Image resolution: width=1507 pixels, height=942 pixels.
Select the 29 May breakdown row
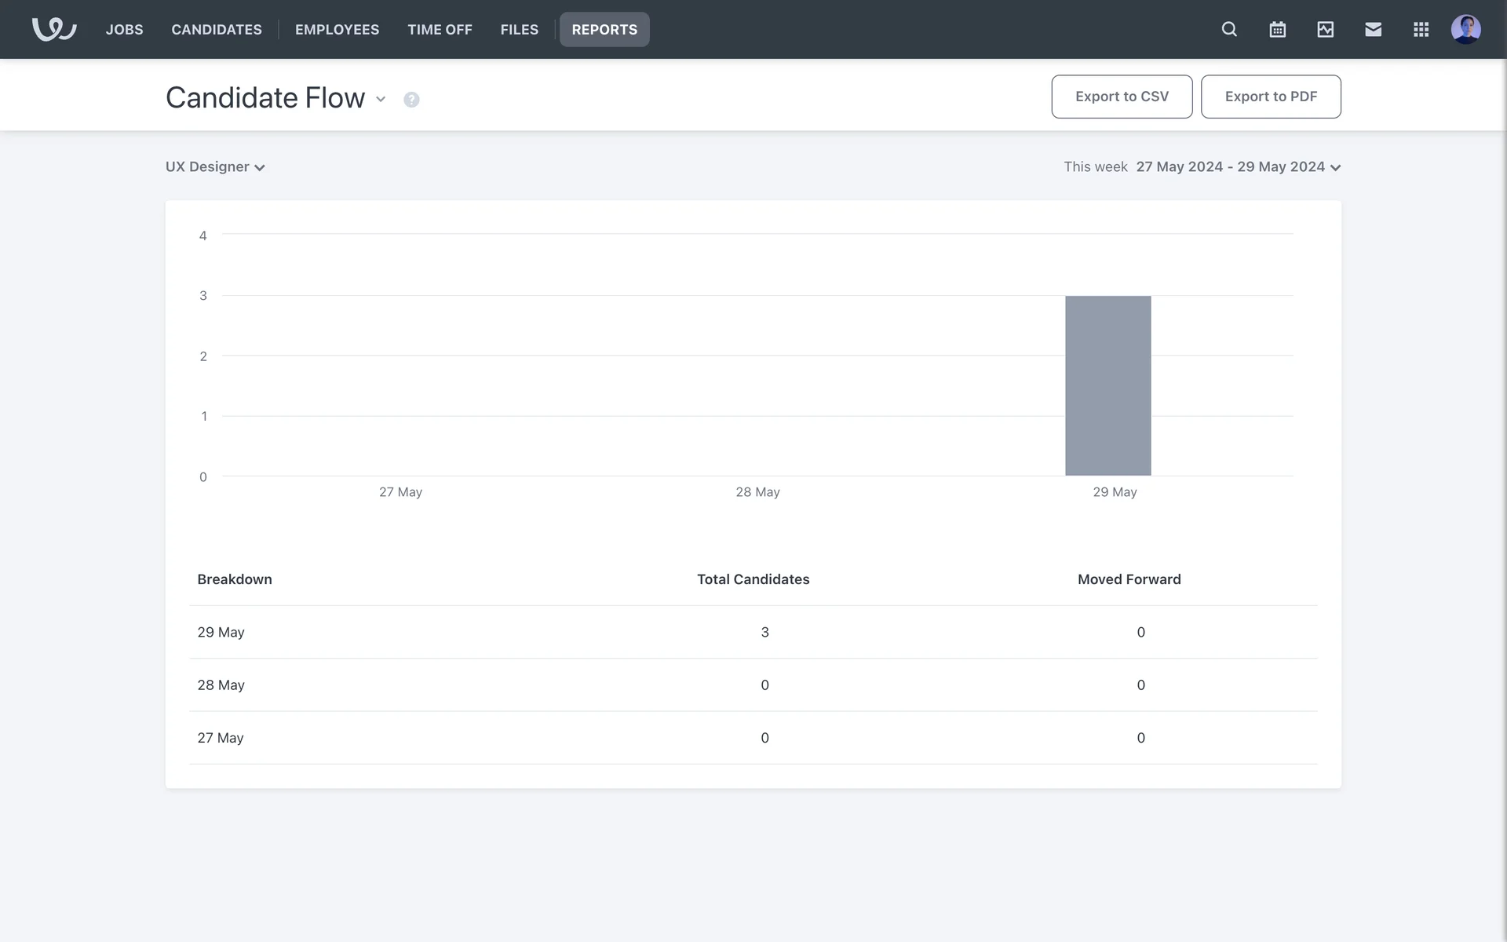(x=752, y=632)
